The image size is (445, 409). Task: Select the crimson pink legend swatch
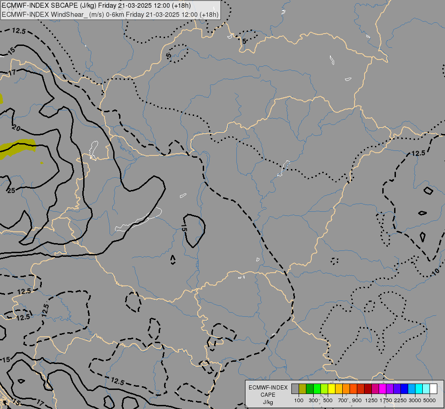375,389
